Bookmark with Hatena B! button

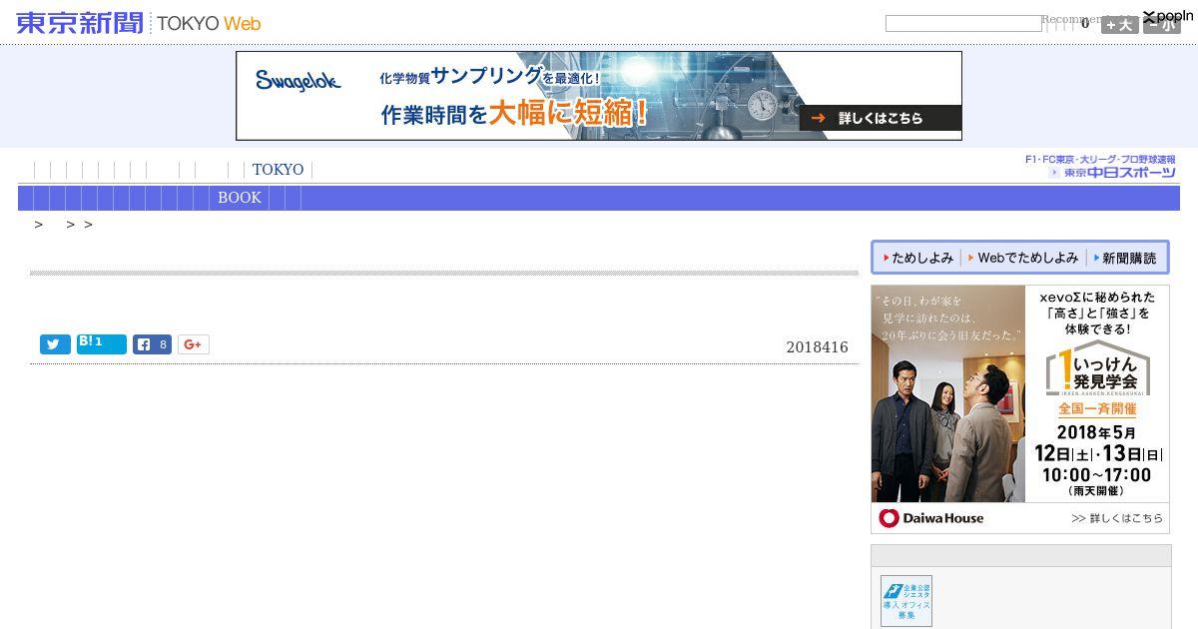pos(102,344)
